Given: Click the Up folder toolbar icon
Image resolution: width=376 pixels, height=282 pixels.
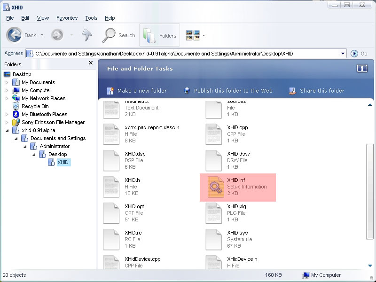Looking at the screenshot, I should point(86,35).
